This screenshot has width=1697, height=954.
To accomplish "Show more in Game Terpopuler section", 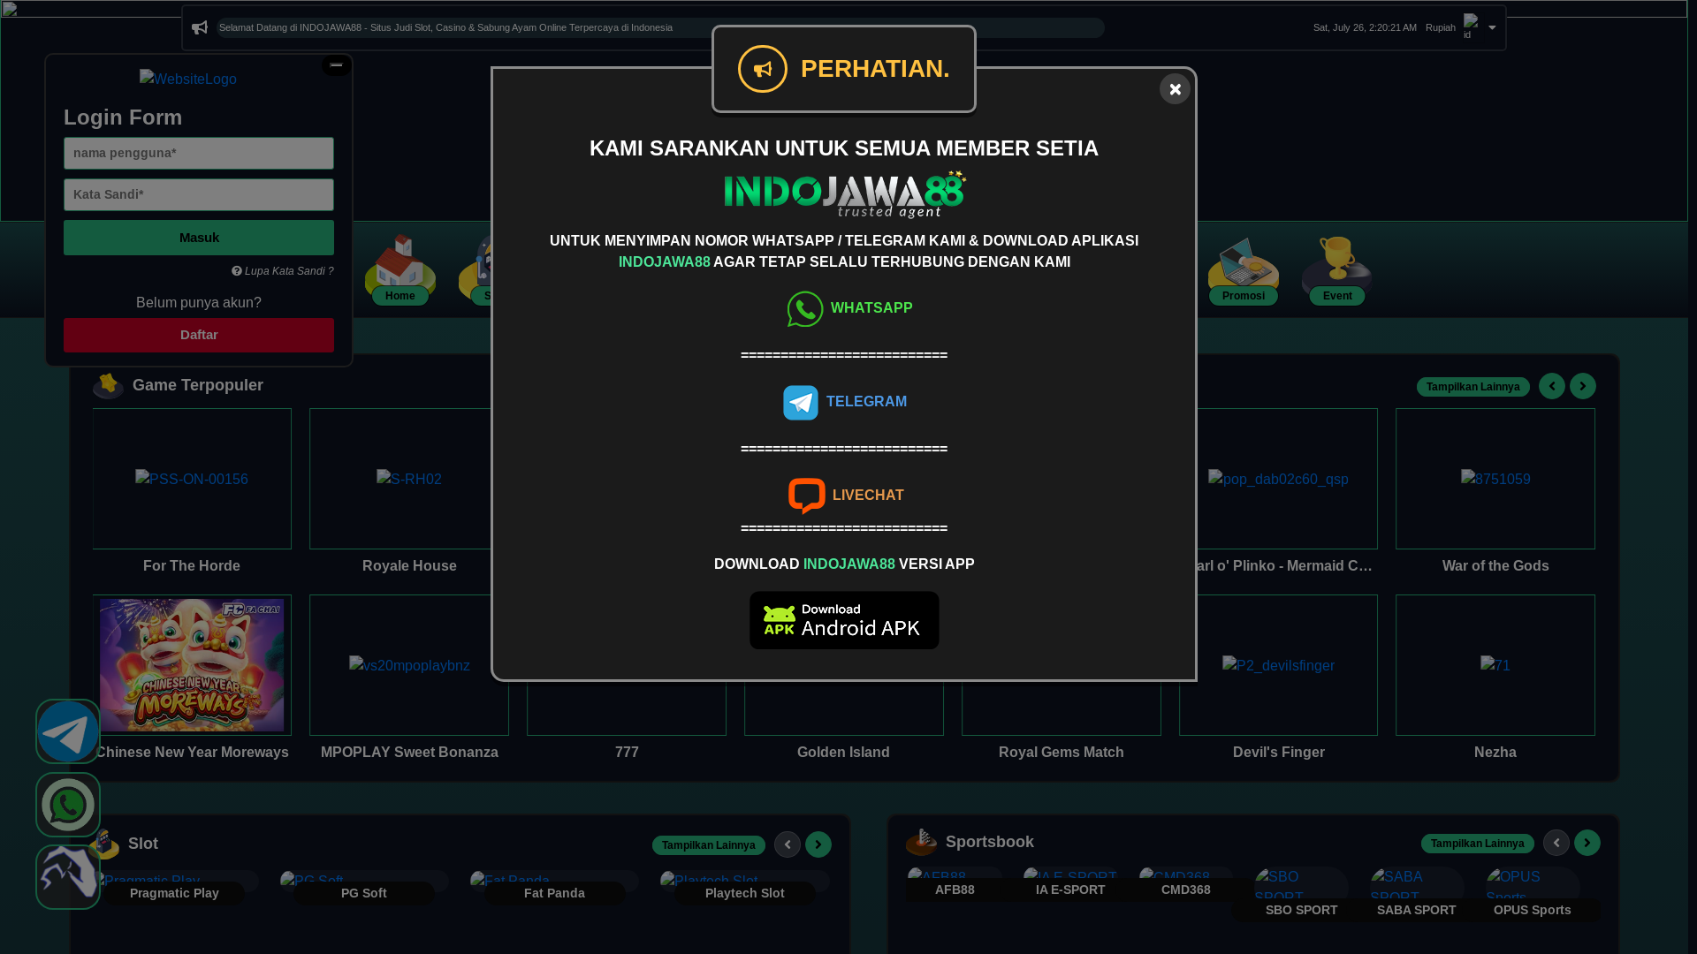I will [1473, 387].
